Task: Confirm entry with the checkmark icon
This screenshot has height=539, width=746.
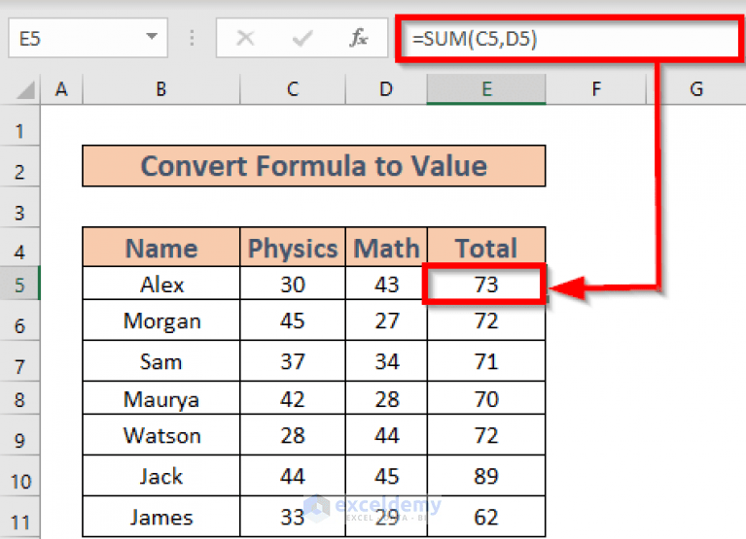Action: [302, 38]
